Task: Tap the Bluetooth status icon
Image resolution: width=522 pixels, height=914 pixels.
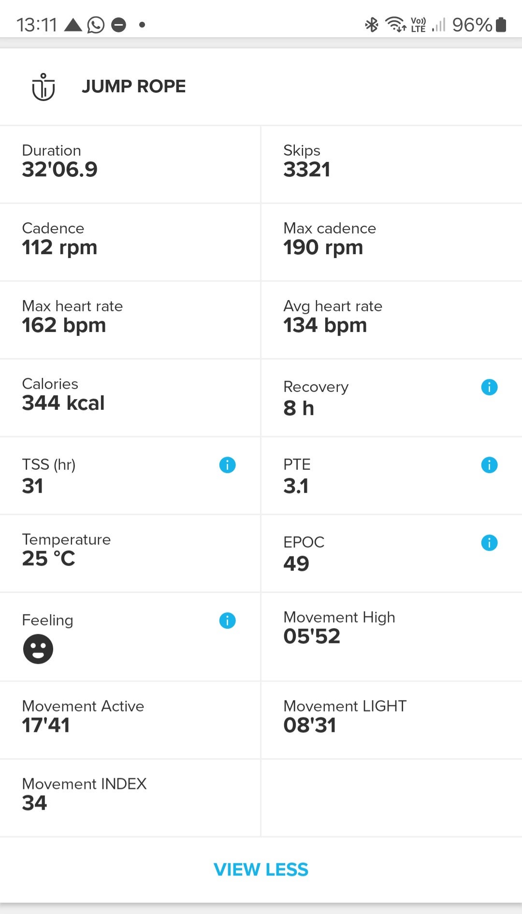Action: tap(371, 25)
